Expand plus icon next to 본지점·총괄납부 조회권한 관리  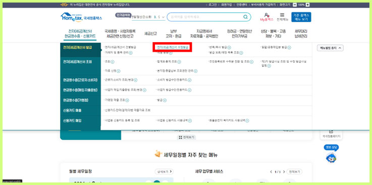(195, 71)
